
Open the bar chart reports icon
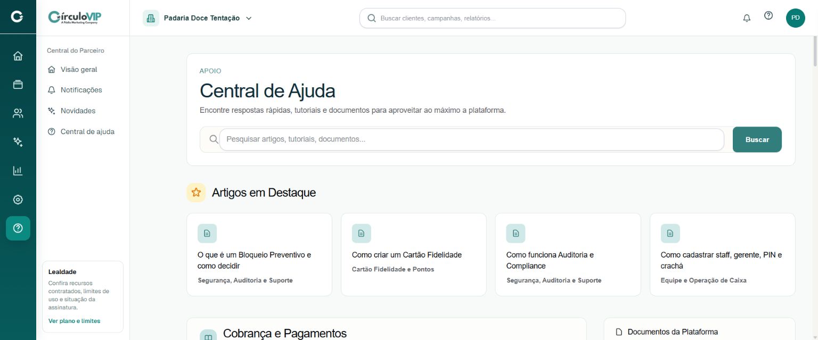pos(18,171)
